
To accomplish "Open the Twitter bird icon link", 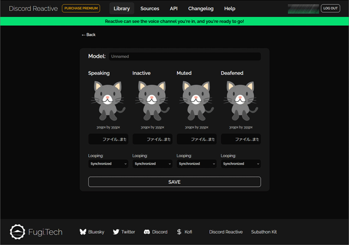I will (116, 232).
